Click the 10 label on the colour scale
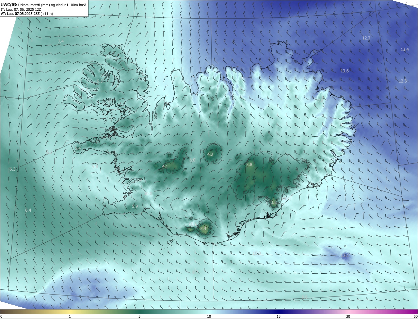 (209, 316)
